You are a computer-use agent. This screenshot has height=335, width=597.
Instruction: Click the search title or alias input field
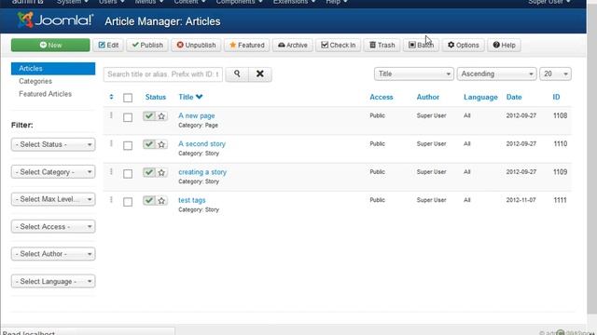[163, 74]
